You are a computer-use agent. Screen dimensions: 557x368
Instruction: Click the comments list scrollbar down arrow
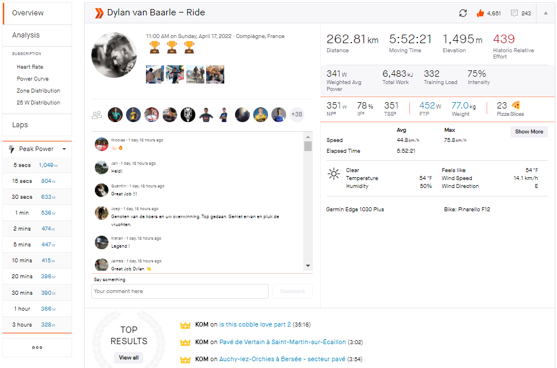308,266
